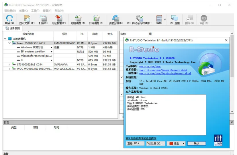Collapse the Local Computer (本地计算机) node
Screen dimensions: 237x155
(5, 39)
